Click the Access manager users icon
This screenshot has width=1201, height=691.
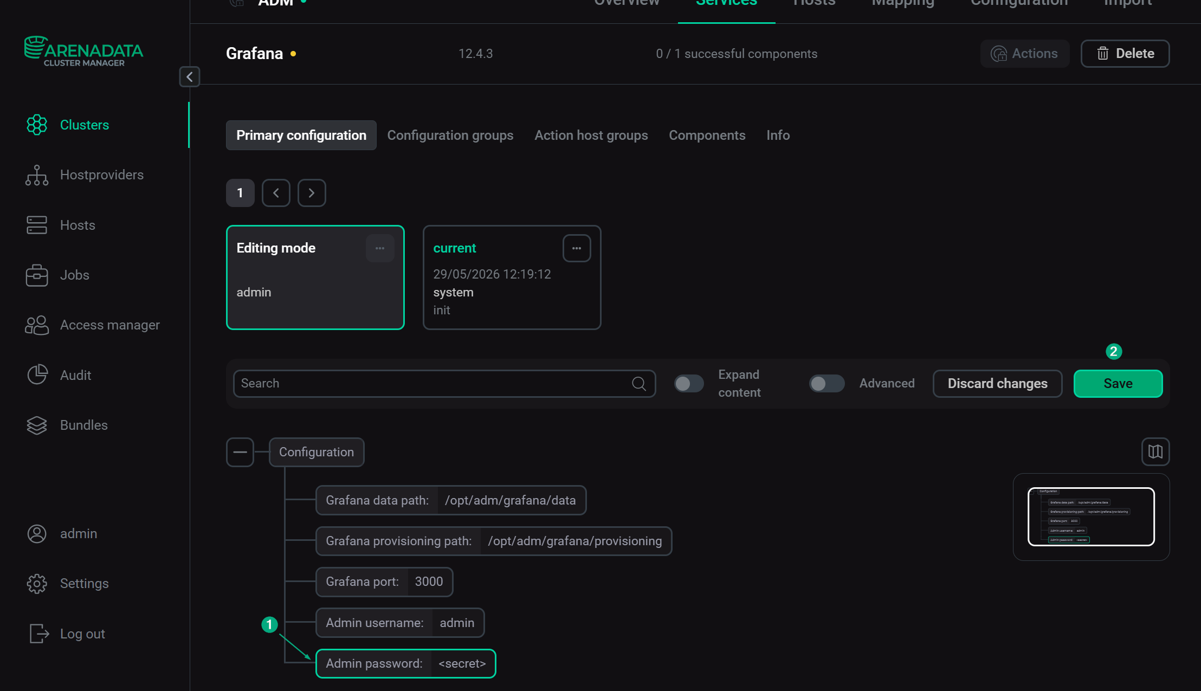(x=37, y=325)
